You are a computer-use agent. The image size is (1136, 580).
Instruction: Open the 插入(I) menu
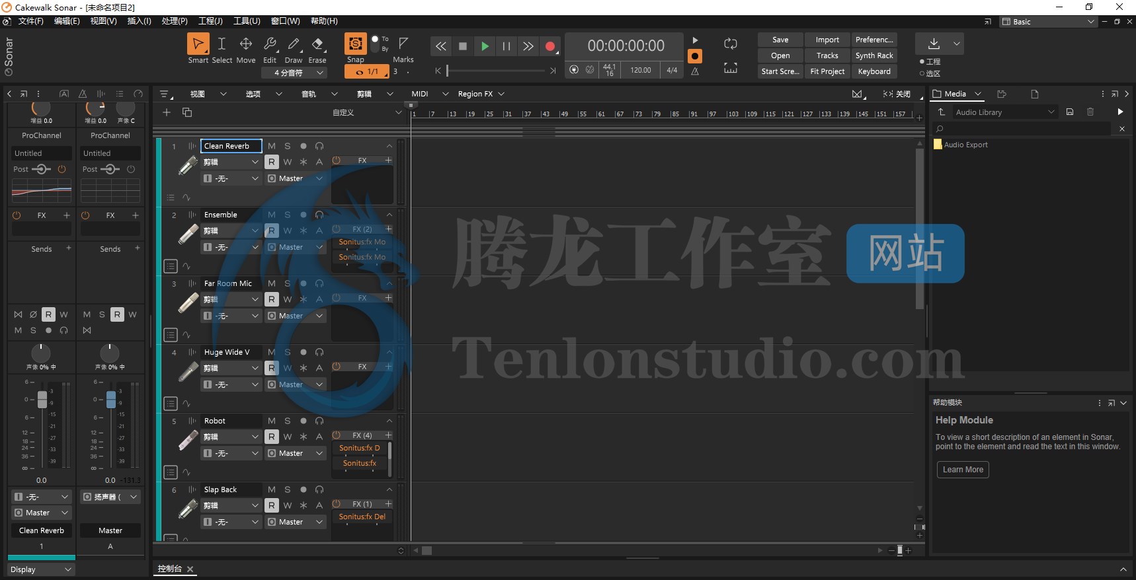click(x=139, y=21)
